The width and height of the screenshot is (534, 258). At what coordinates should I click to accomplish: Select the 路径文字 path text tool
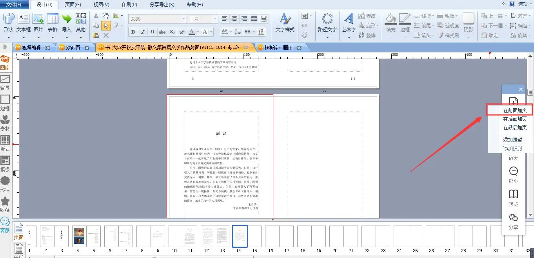coord(327,23)
